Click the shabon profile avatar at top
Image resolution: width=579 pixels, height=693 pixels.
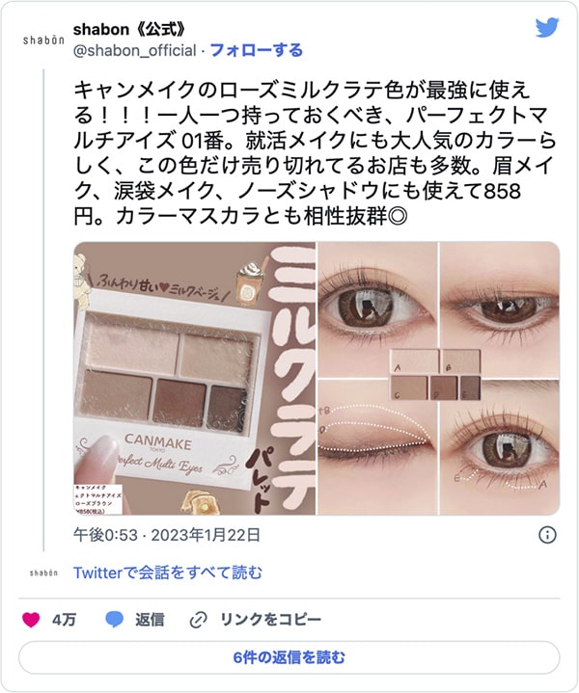pyautogui.click(x=43, y=40)
